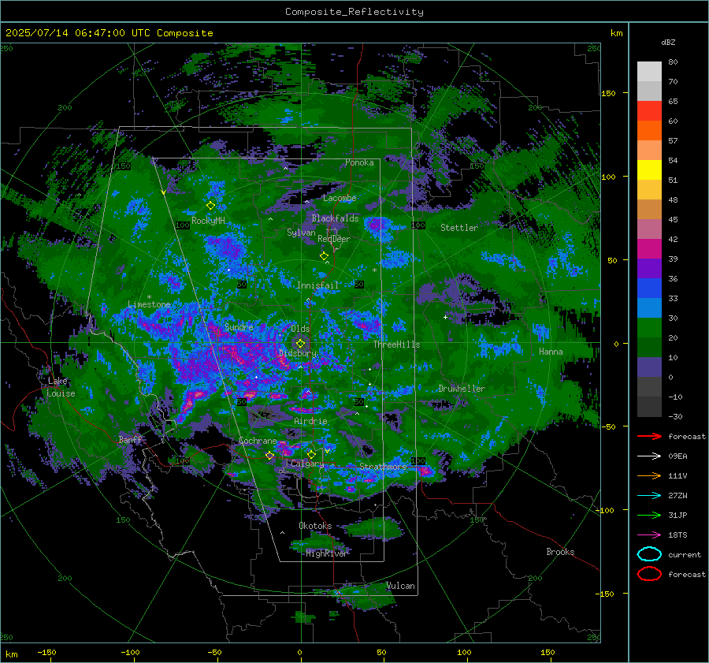709x663 pixels.
Task: Select the magenta 42-39 dBZ swatch
Action: pyautogui.click(x=649, y=249)
